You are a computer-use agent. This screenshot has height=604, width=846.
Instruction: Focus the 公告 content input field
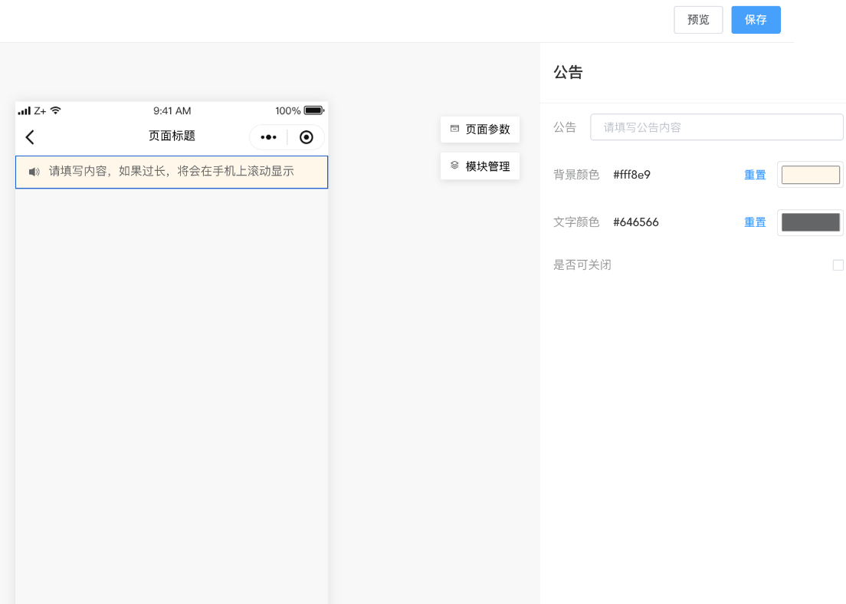[x=716, y=127]
